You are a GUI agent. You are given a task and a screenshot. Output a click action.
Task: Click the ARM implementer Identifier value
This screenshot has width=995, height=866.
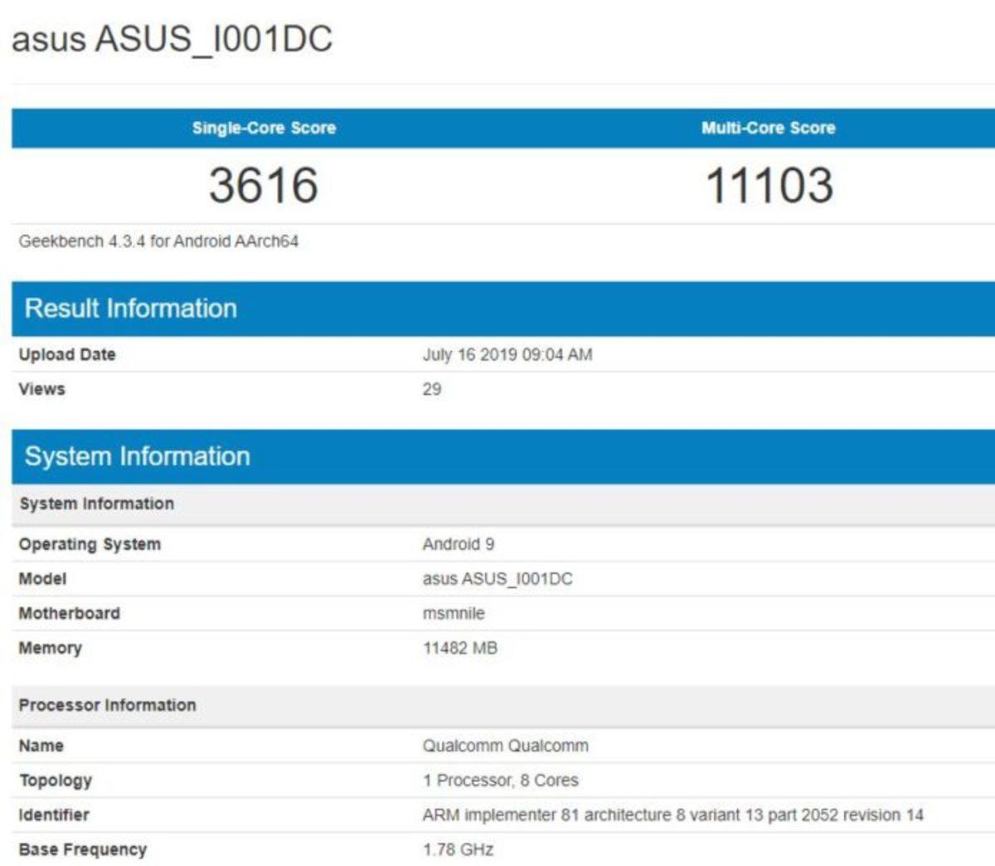[622, 815]
